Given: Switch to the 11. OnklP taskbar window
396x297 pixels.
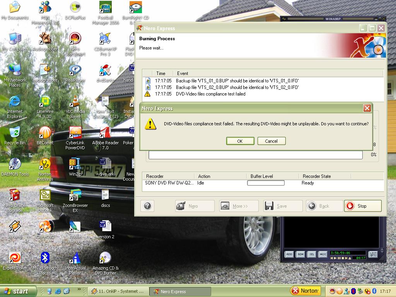Looking at the screenshot, I should 118,291.
